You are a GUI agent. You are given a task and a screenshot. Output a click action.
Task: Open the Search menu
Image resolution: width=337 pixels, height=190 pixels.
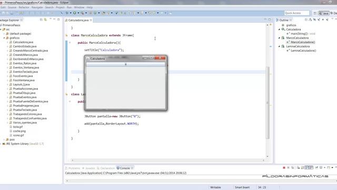49,7
